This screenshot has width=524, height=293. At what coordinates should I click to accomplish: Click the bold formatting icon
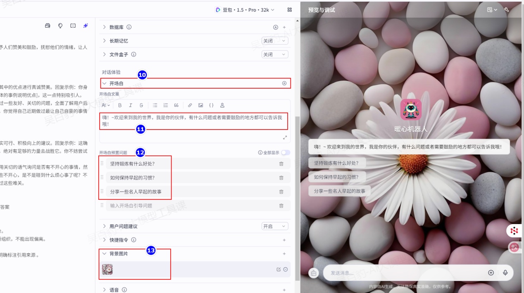[x=120, y=105]
